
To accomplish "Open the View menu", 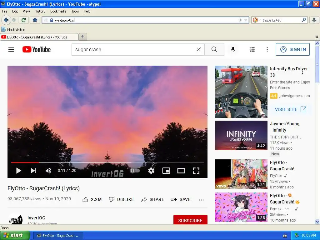I will (x=26, y=12).
